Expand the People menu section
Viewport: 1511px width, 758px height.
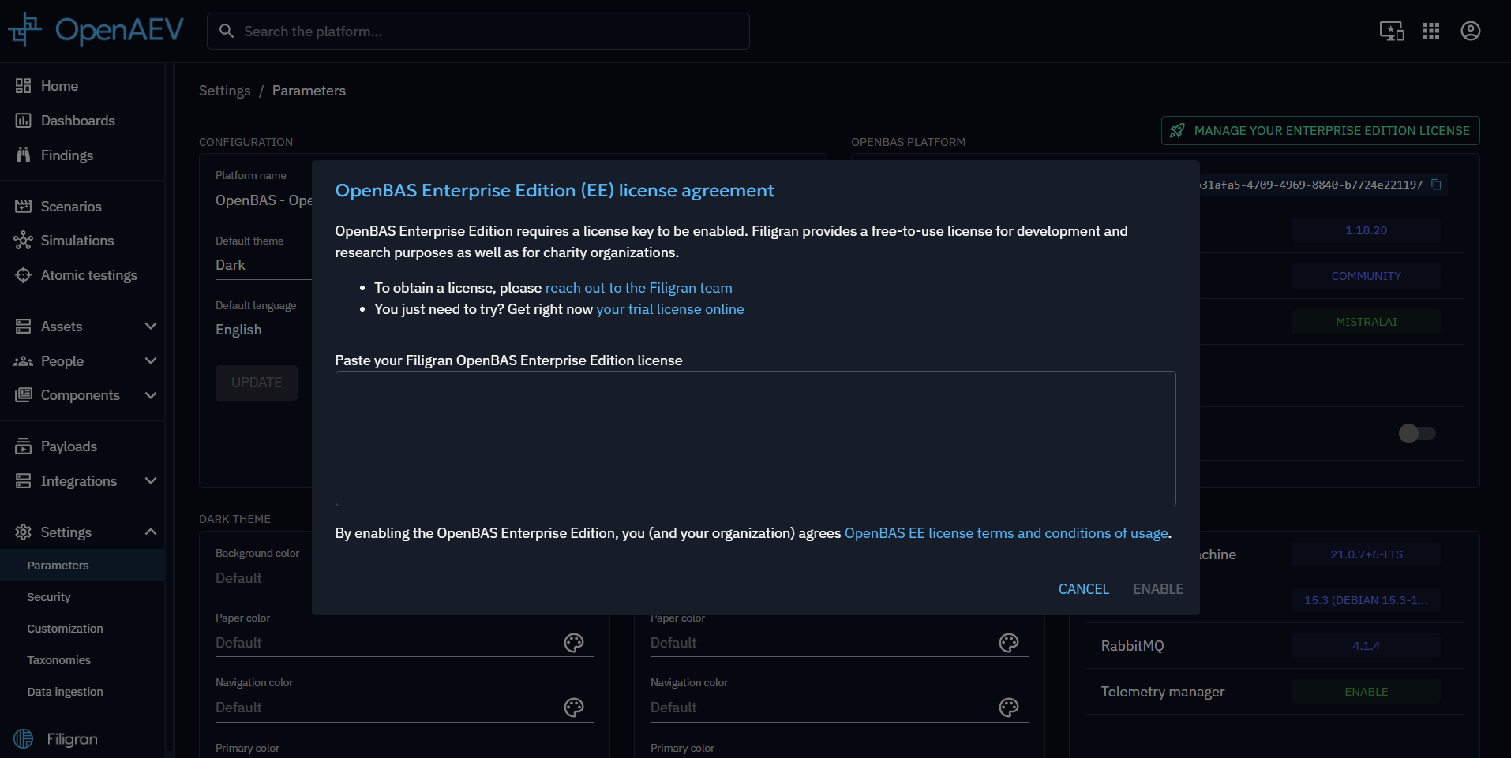[x=150, y=361]
